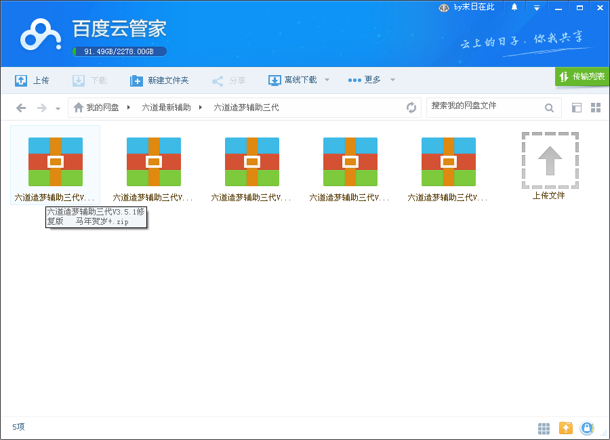The height and width of the screenshot is (440, 610).
Task: Open 六道最新辅助 breadcrumb folder
Action: [166, 108]
